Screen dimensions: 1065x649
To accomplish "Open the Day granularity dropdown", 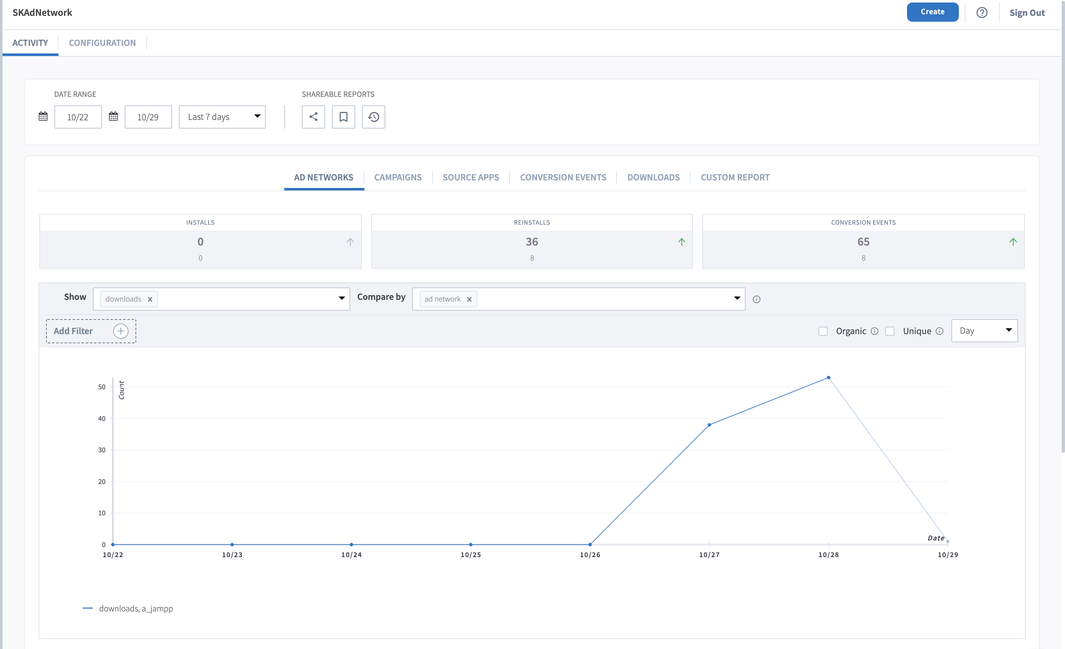I will point(985,331).
